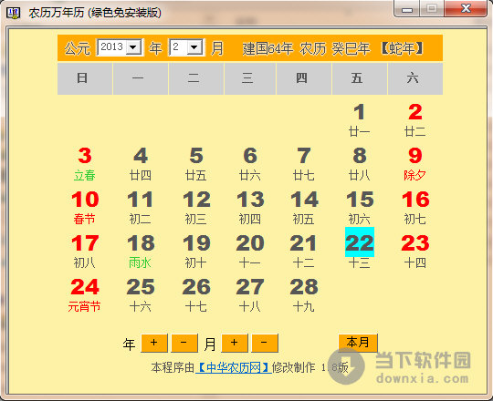
Task: Select day 14 (初五)
Action: (x=304, y=208)
